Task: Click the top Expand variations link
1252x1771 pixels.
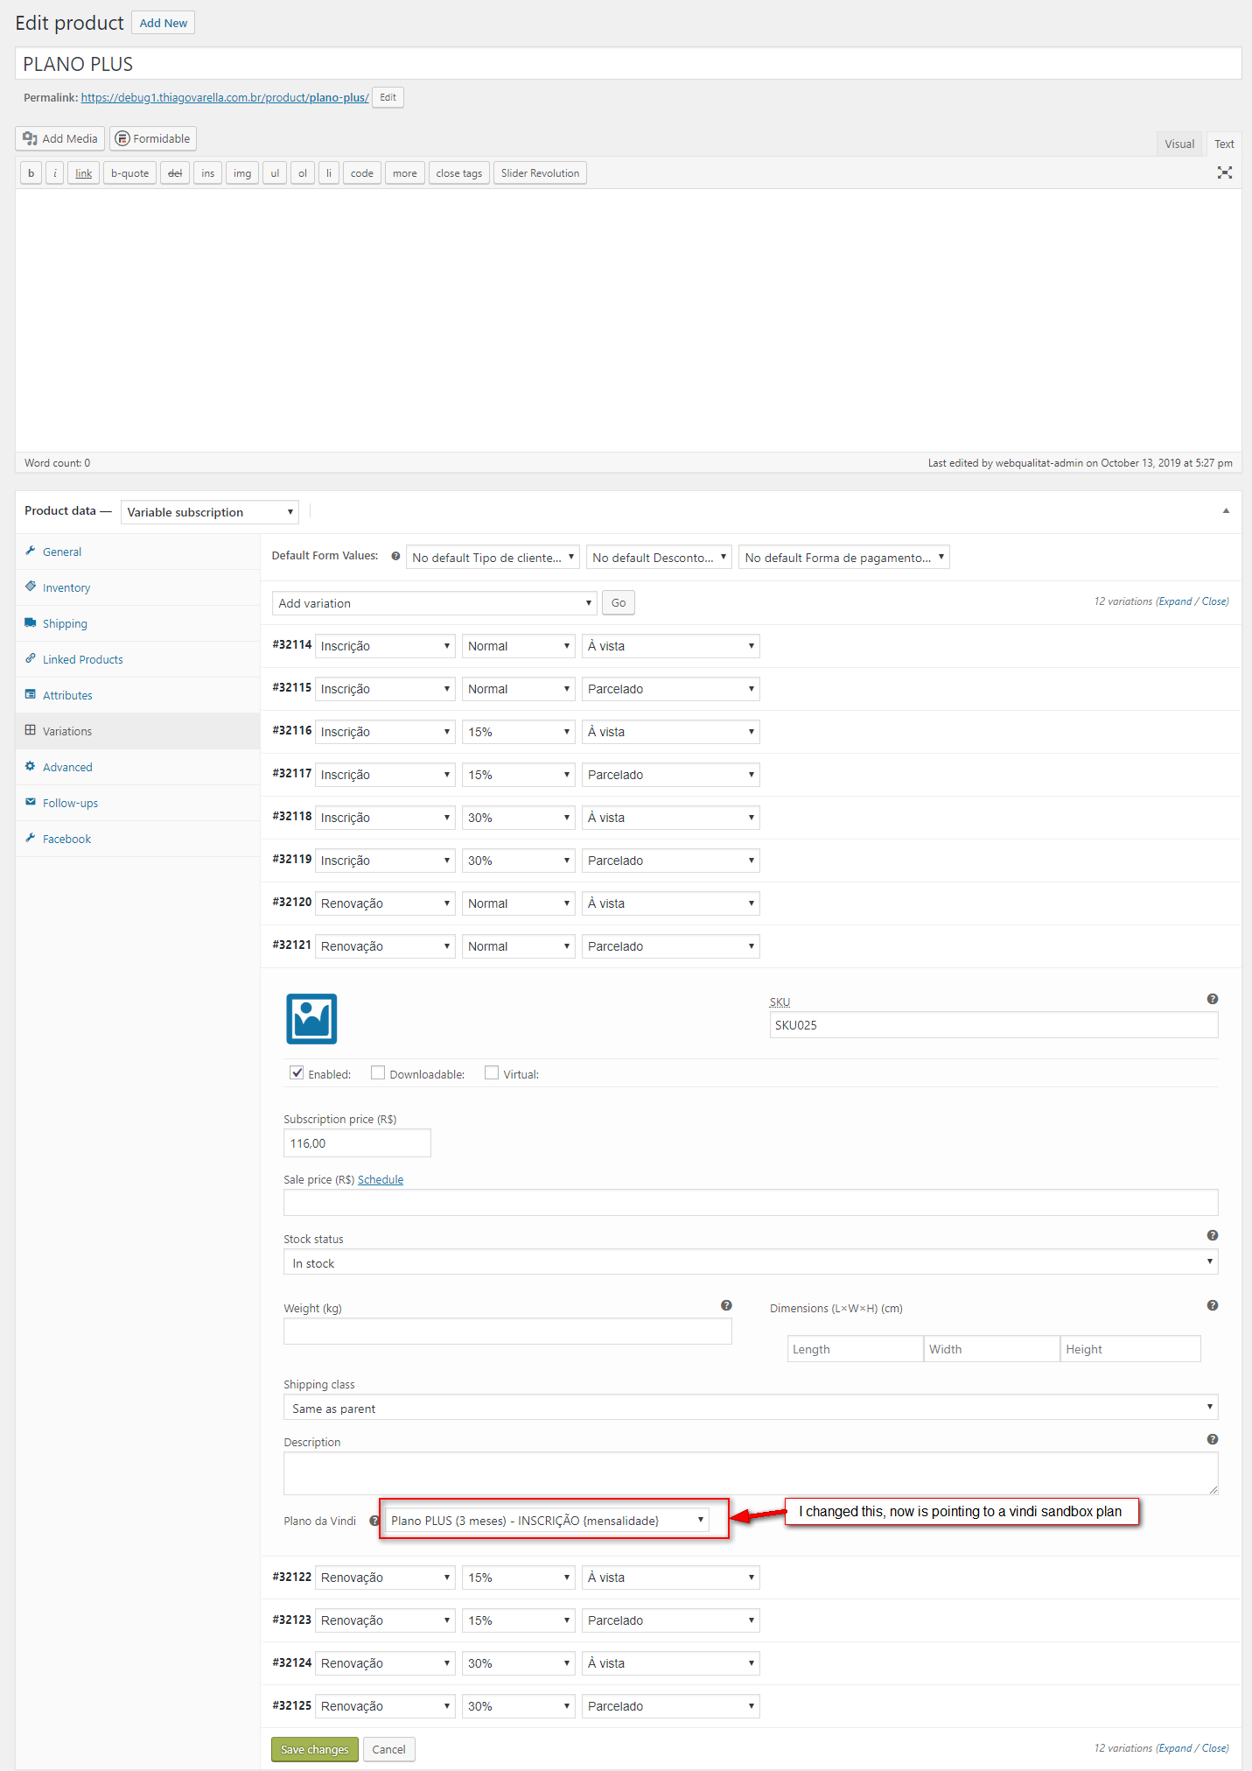Action: click(x=1175, y=601)
